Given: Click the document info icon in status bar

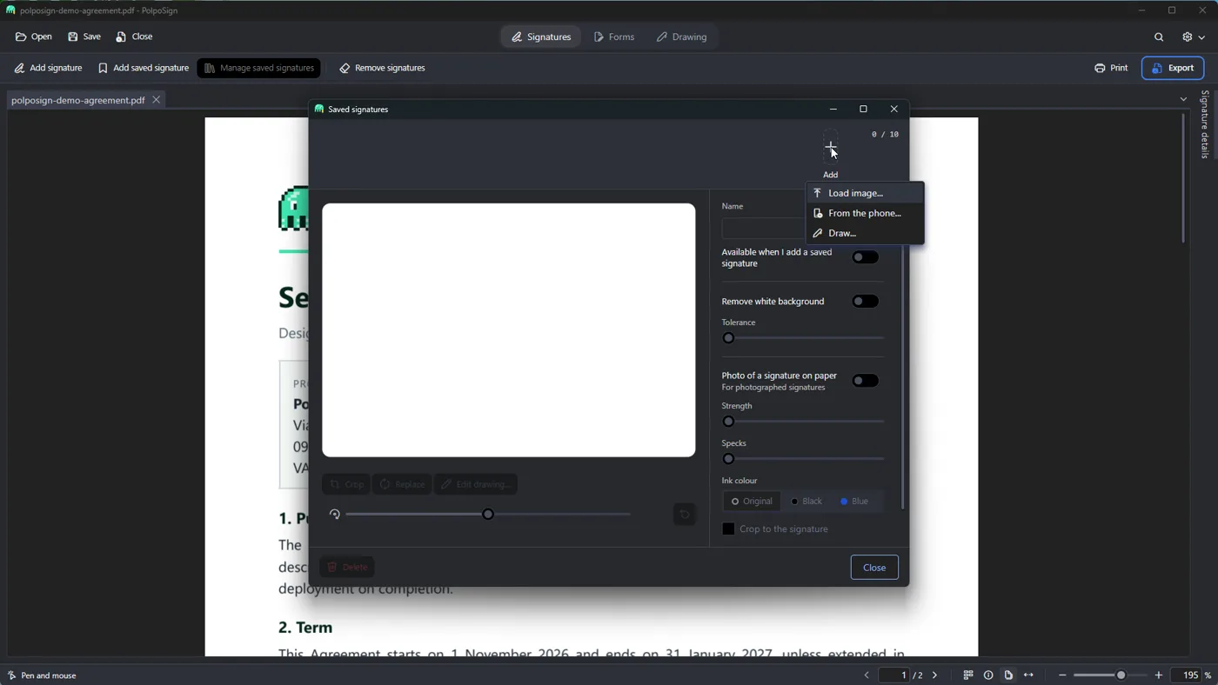Looking at the screenshot, I should [x=988, y=675].
